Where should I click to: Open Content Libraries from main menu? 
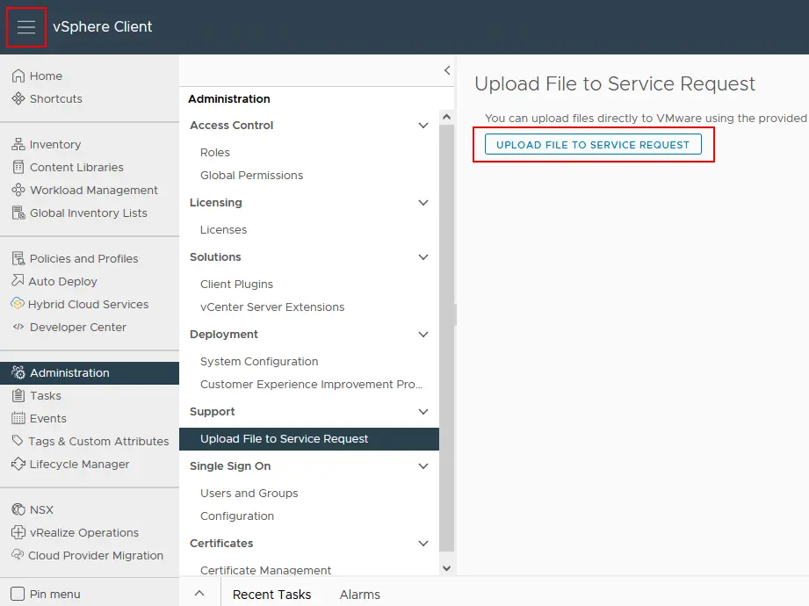point(77,167)
